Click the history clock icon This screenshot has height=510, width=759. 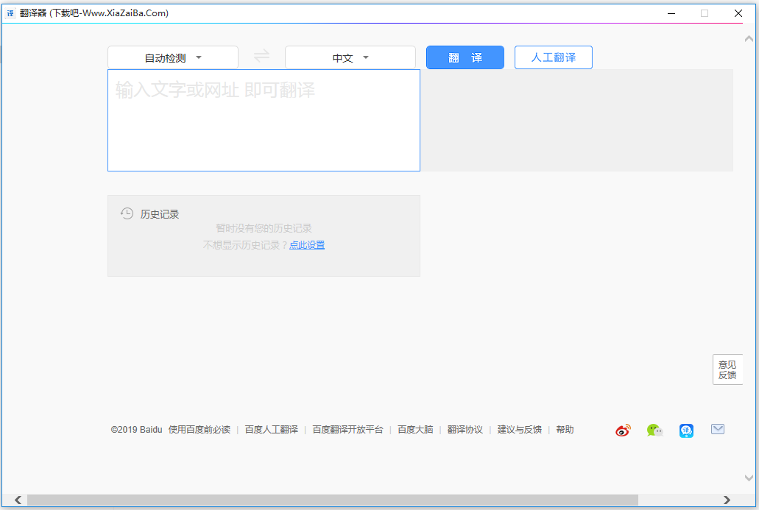pyautogui.click(x=127, y=213)
